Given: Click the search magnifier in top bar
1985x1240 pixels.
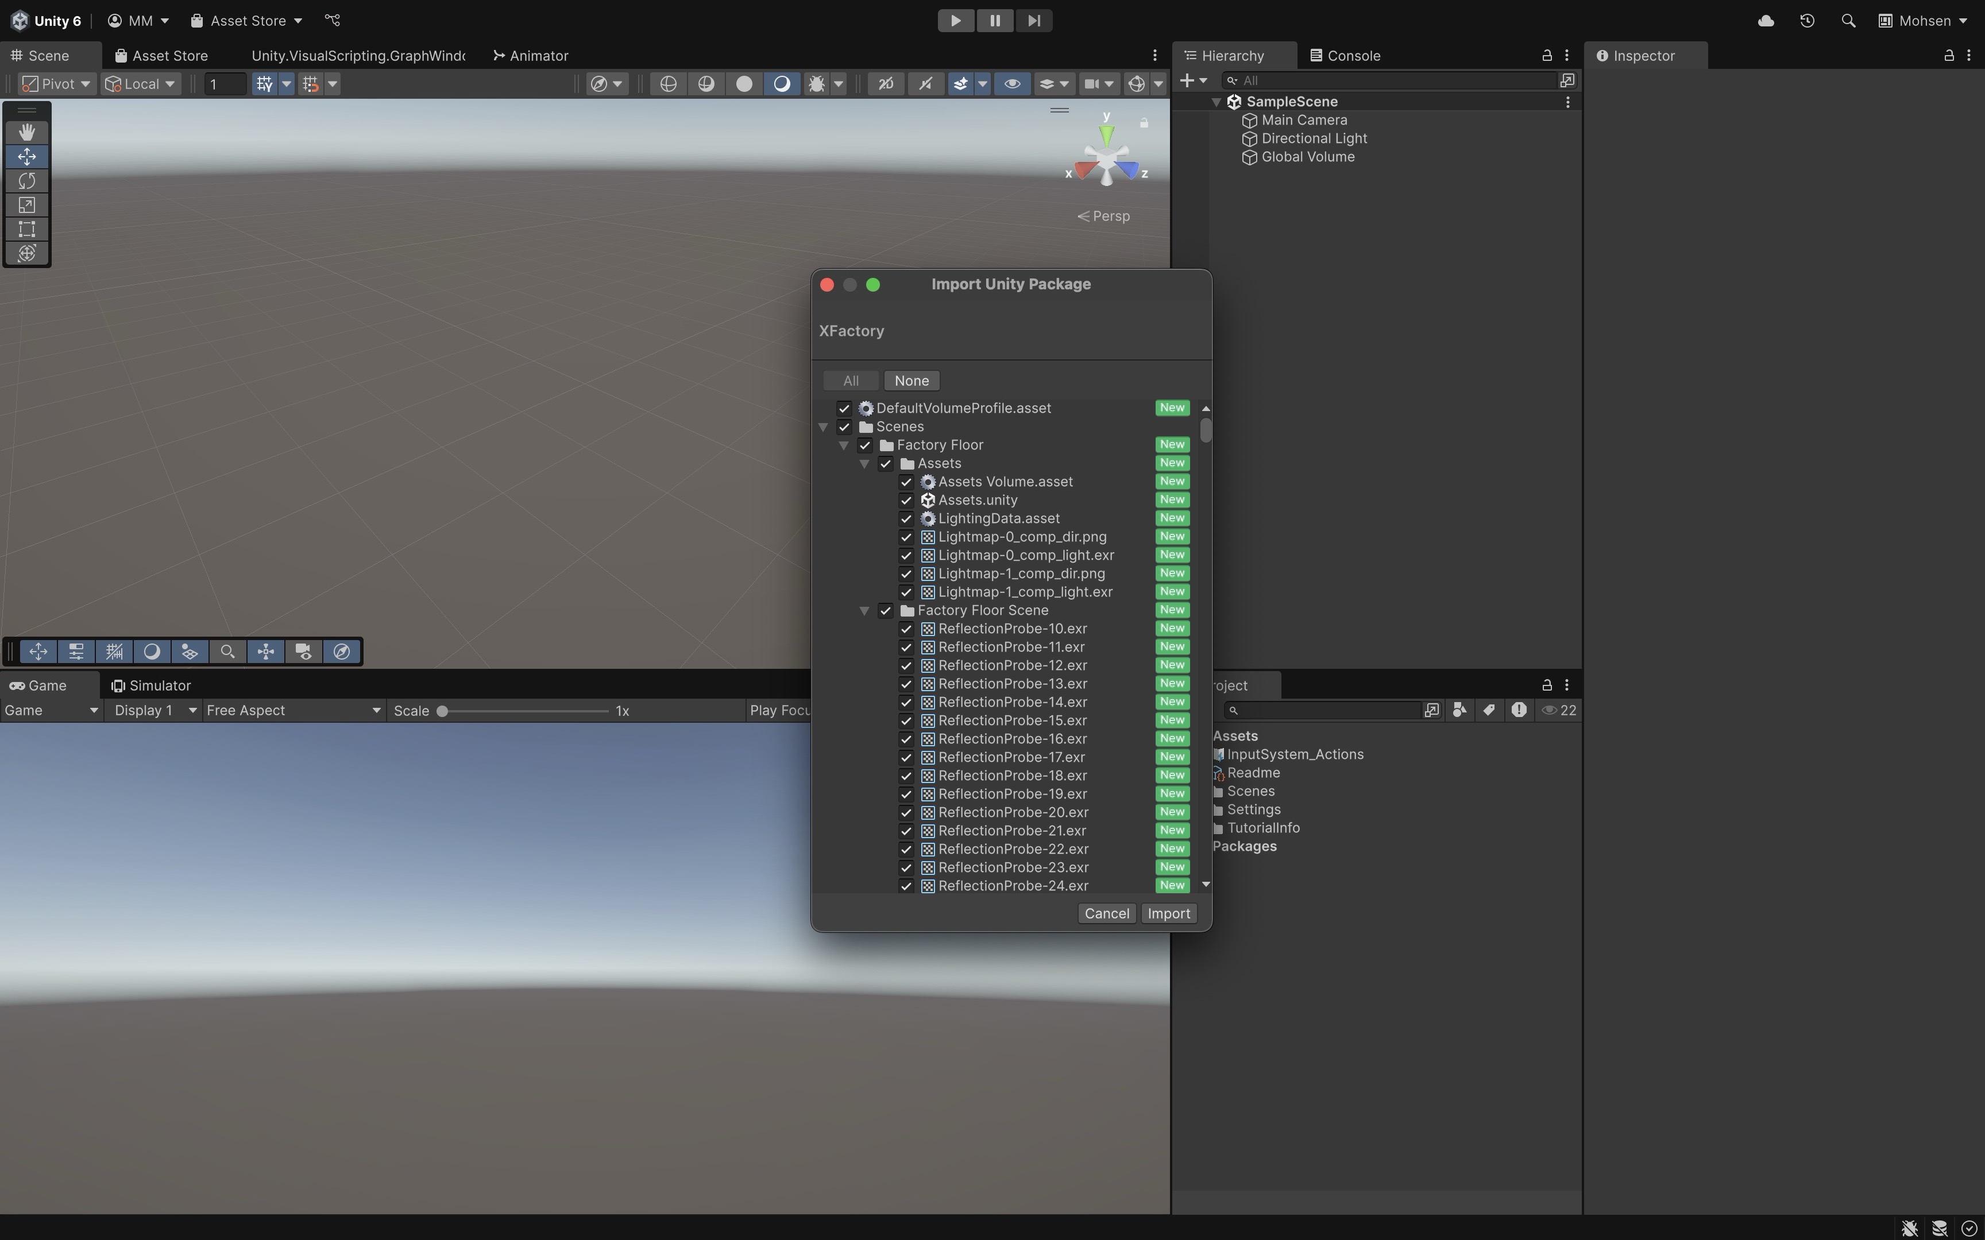Looking at the screenshot, I should 1848,21.
